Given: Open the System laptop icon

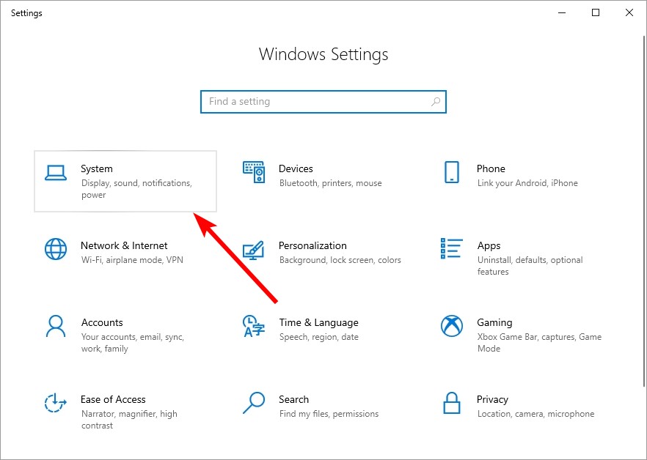Looking at the screenshot, I should tap(55, 173).
